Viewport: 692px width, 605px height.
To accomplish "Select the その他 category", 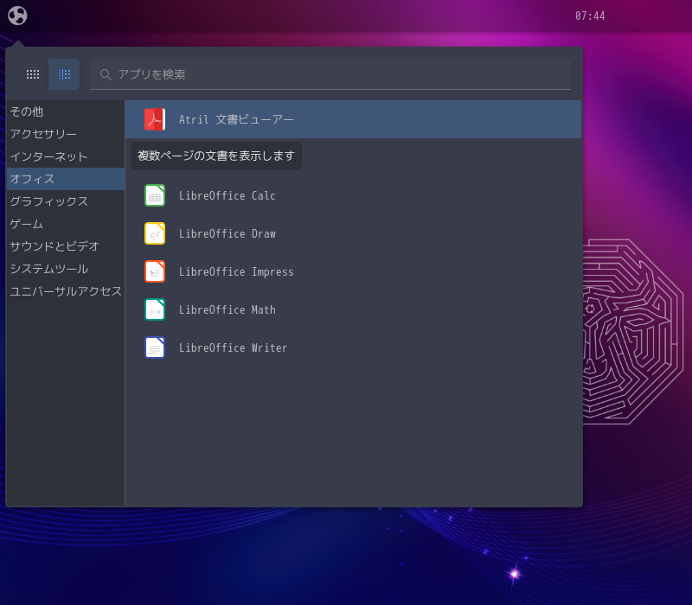I will (66, 111).
